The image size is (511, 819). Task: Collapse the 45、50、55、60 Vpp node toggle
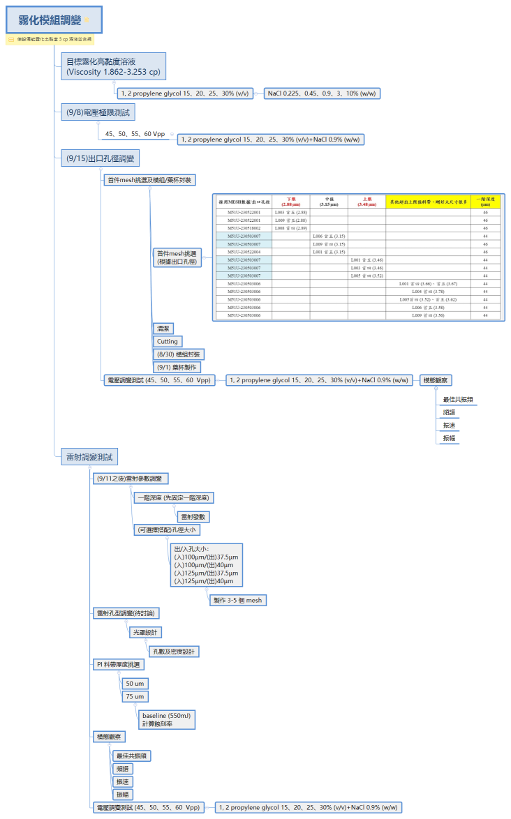click(172, 134)
